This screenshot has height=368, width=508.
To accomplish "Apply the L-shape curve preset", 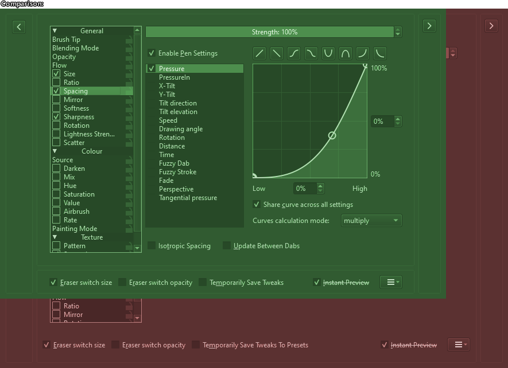I will click(x=380, y=53).
